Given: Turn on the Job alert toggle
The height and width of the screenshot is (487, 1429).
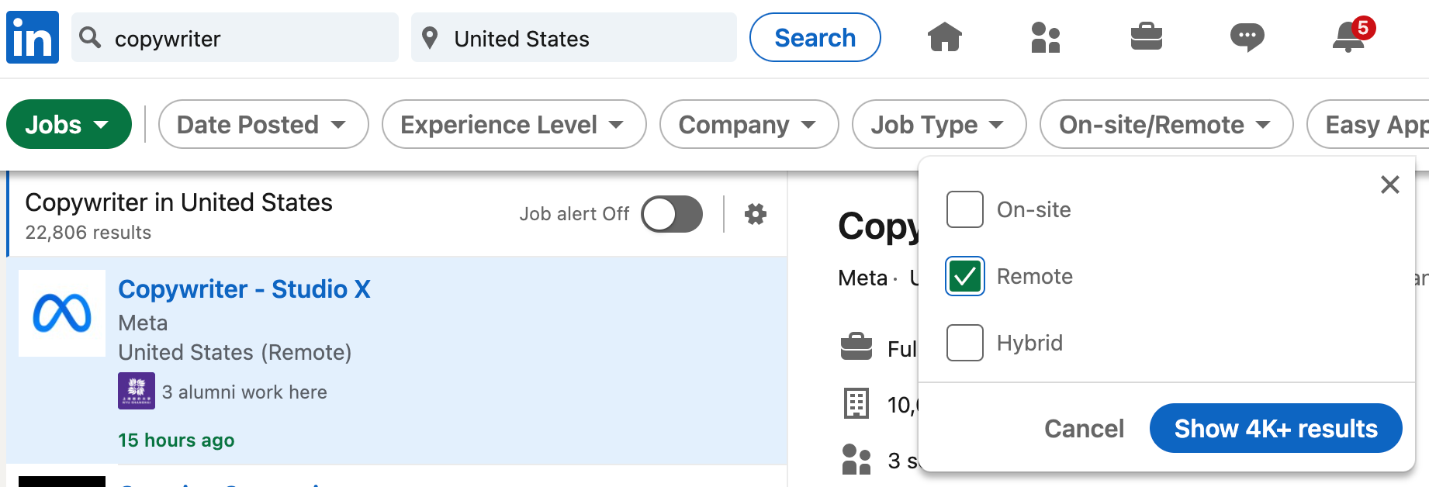Looking at the screenshot, I should click(x=672, y=214).
